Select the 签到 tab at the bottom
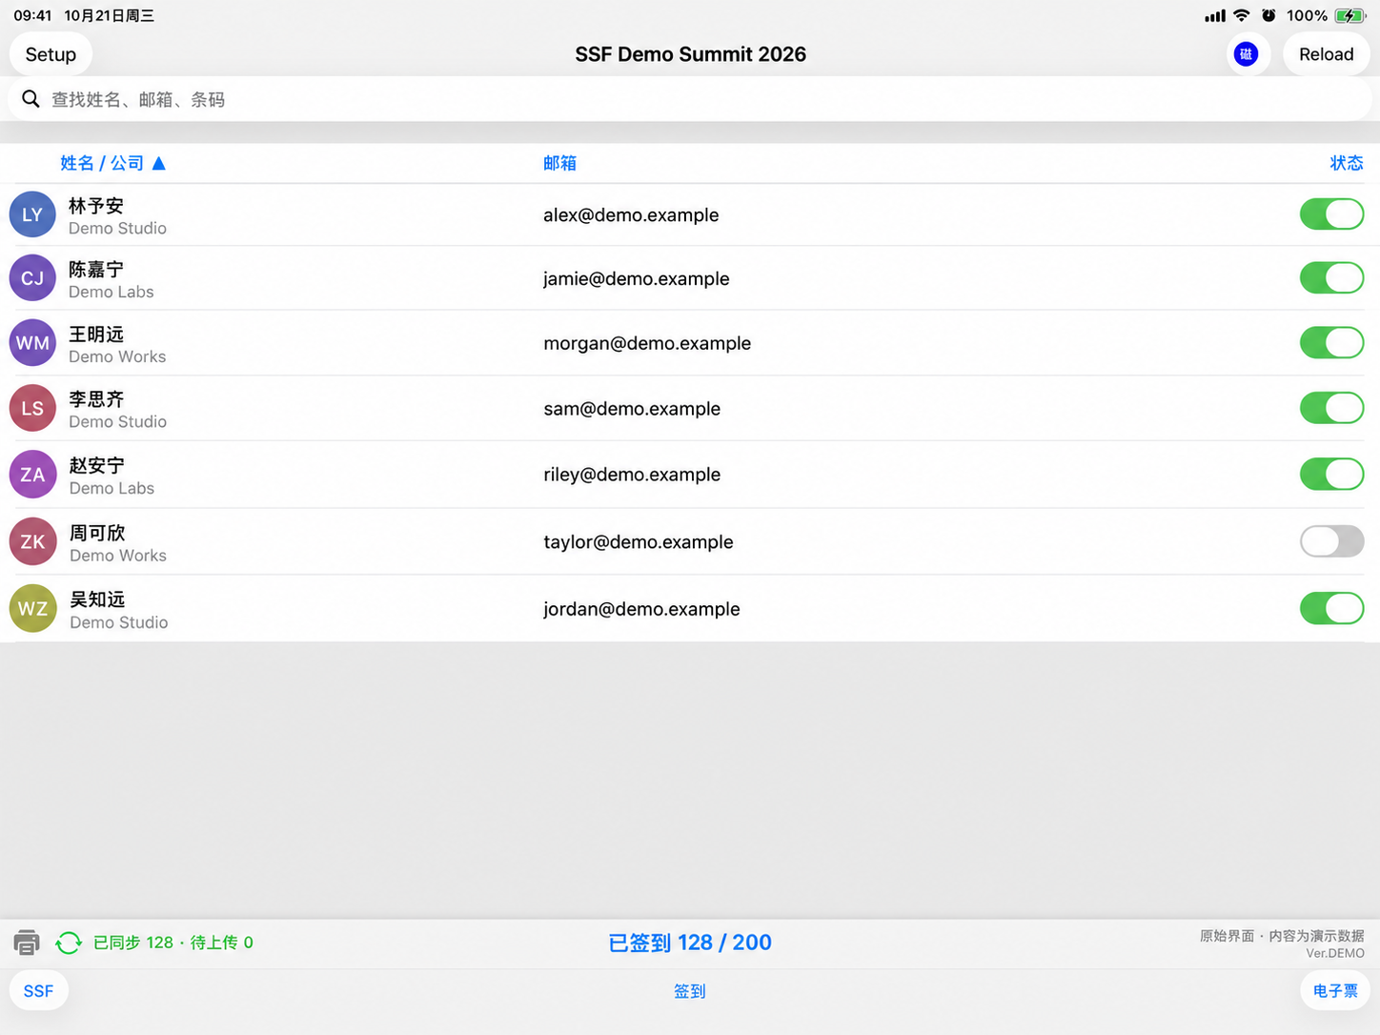 690,991
